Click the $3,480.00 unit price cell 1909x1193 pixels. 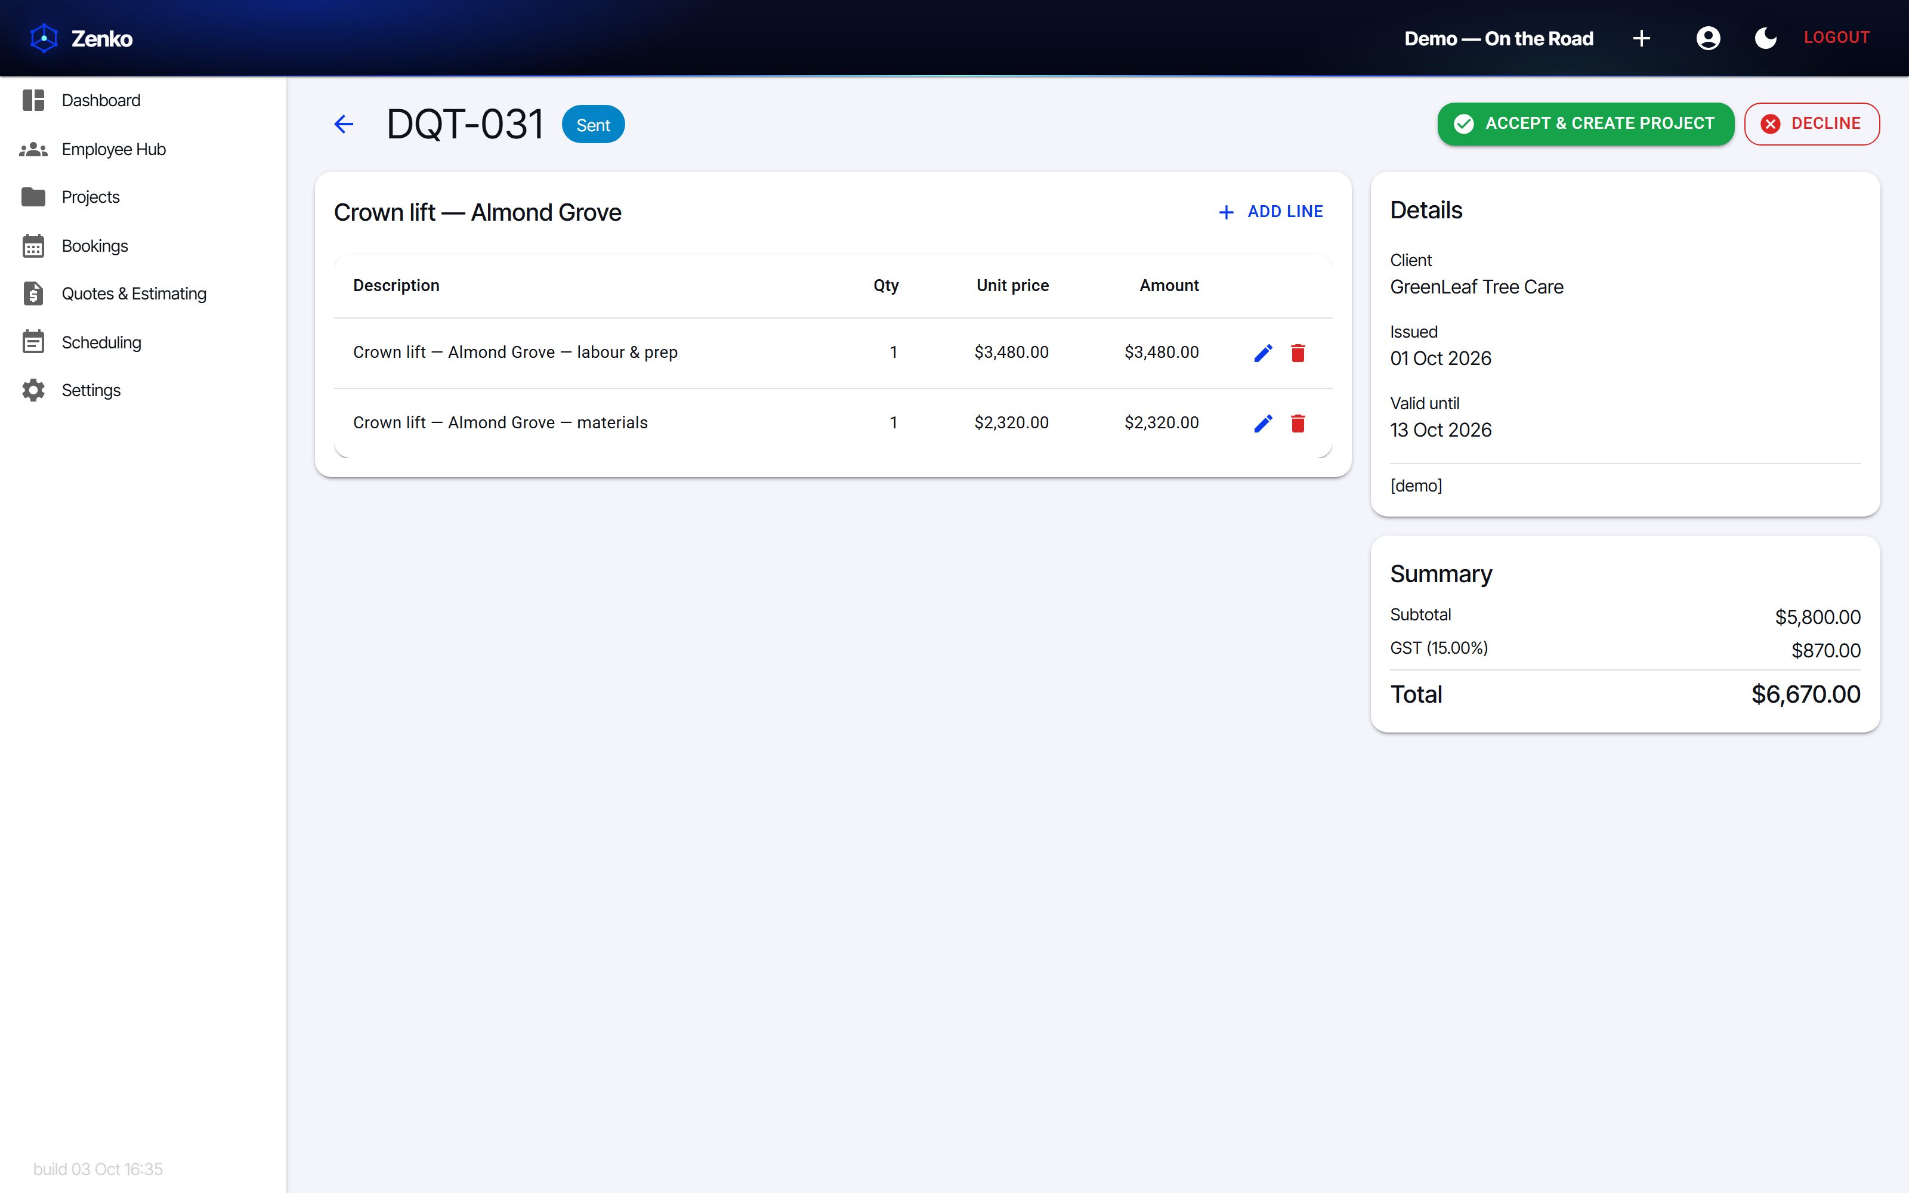pos(1011,352)
